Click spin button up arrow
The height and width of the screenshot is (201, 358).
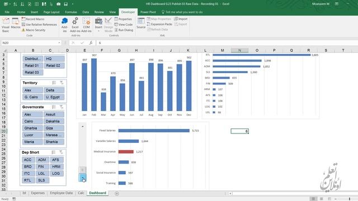tap(83, 127)
